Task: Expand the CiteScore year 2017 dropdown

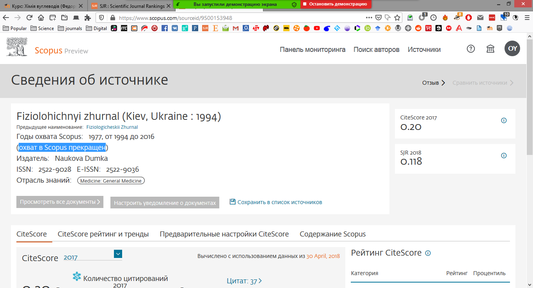Action: pos(118,254)
